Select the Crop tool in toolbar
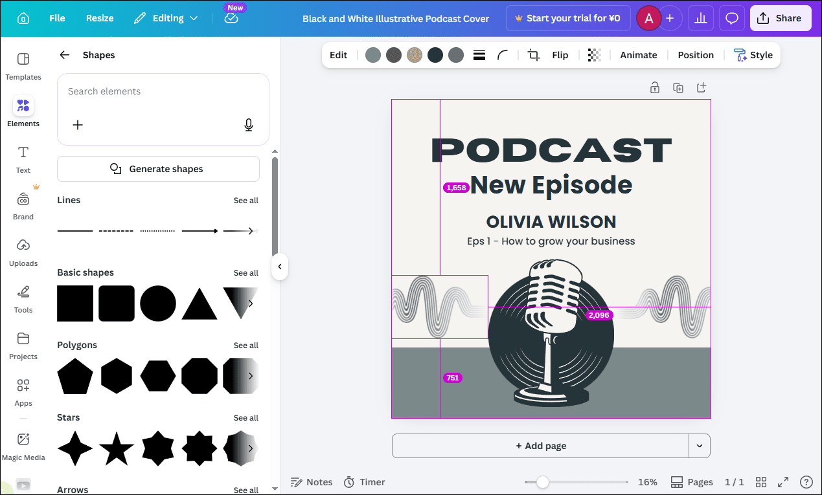The width and height of the screenshot is (822, 495). [533, 55]
